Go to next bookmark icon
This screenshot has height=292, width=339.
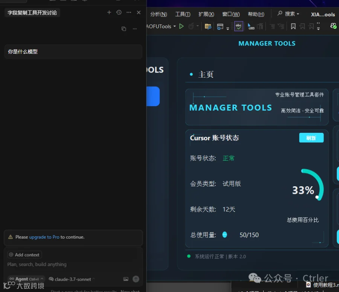coord(311,26)
